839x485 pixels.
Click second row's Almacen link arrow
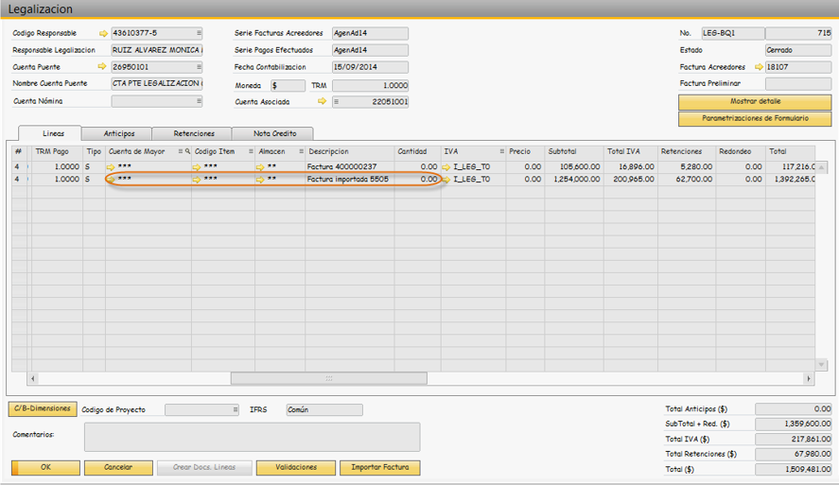260,180
